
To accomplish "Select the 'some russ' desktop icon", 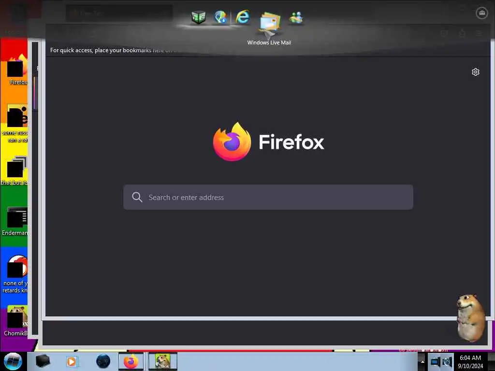I will [15, 124].
